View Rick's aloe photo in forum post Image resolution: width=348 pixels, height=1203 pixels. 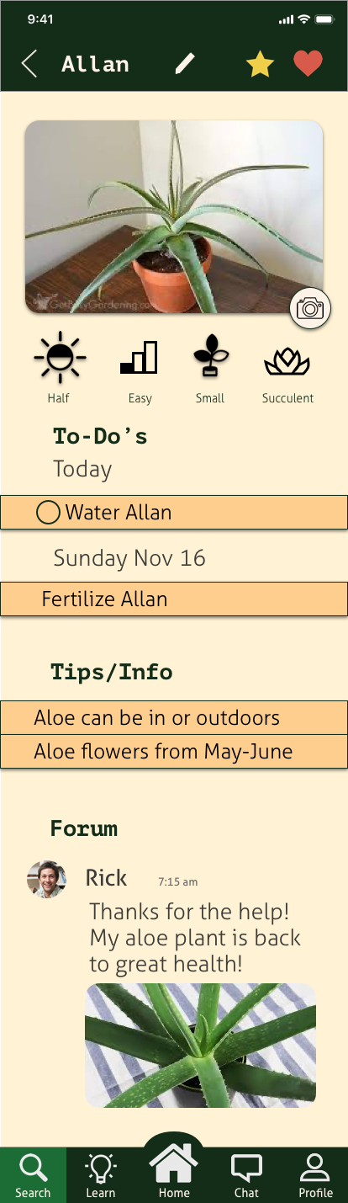tap(200, 1045)
